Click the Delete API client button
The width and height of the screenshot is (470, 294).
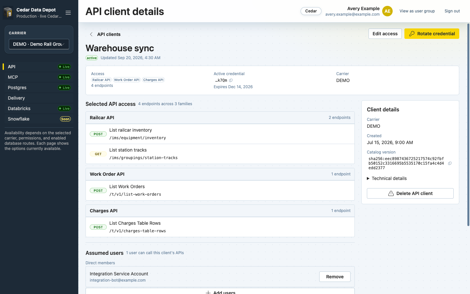[410, 193]
